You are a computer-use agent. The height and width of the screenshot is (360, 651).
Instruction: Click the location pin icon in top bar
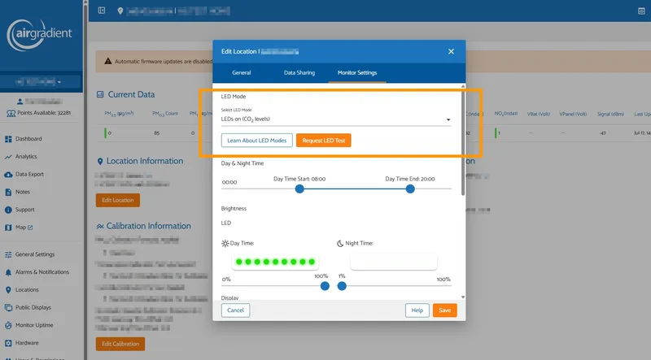120,11
